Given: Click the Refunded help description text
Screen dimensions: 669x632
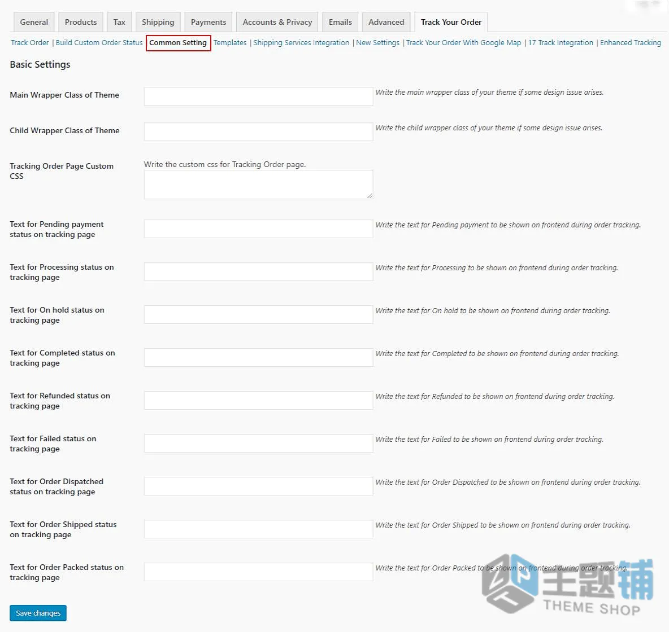Looking at the screenshot, I should coord(495,396).
